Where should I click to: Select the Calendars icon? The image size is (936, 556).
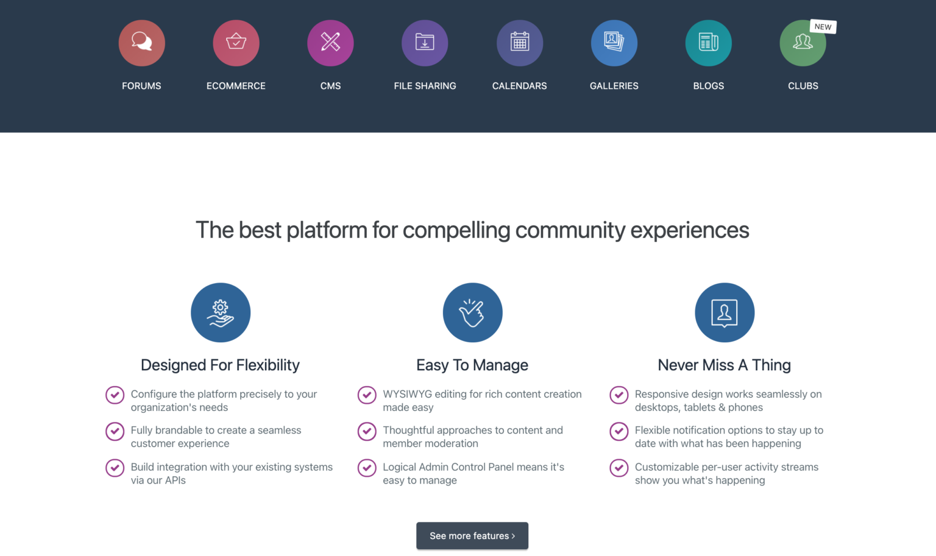[x=519, y=43]
